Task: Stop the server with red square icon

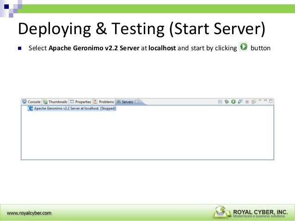Action: (x=247, y=102)
